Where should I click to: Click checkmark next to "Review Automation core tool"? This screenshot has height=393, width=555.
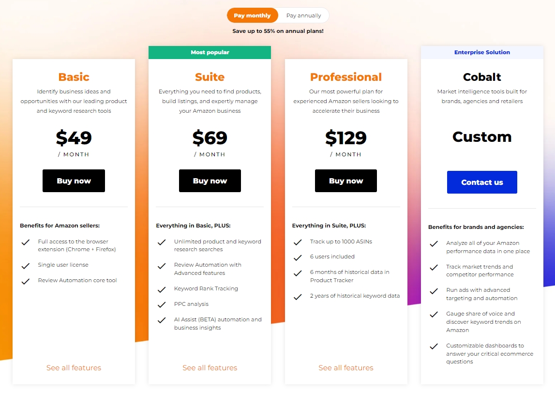[x=25, y=281]
